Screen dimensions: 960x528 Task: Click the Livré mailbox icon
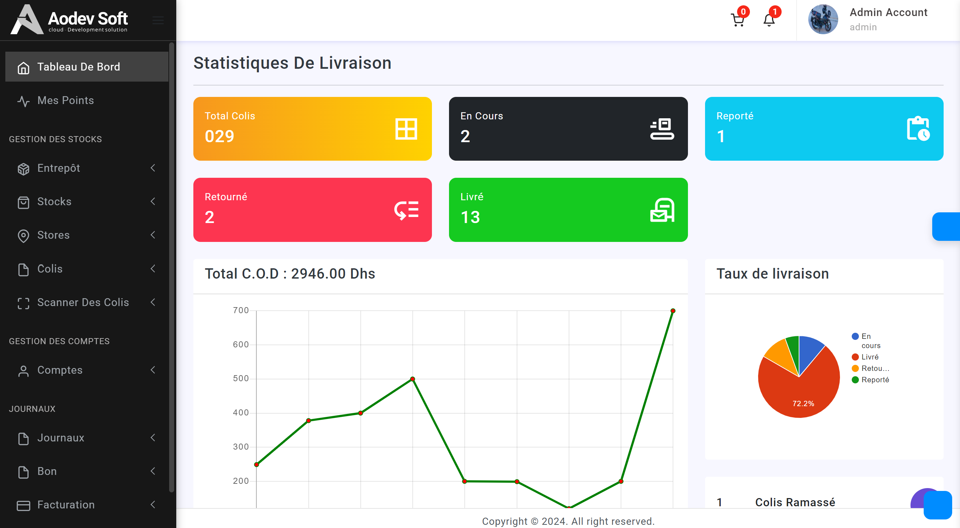[x=662, y=210]
